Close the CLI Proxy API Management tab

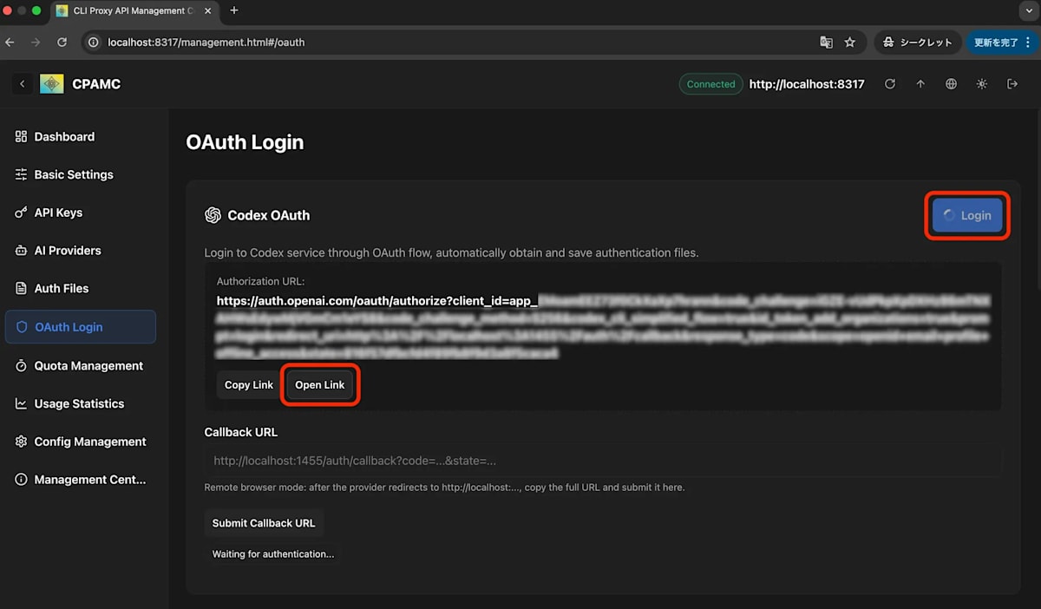coord(208,10)
